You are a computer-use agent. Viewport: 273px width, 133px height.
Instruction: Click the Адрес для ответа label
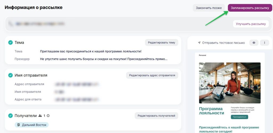pyautogui.click(x=28, y=99)
